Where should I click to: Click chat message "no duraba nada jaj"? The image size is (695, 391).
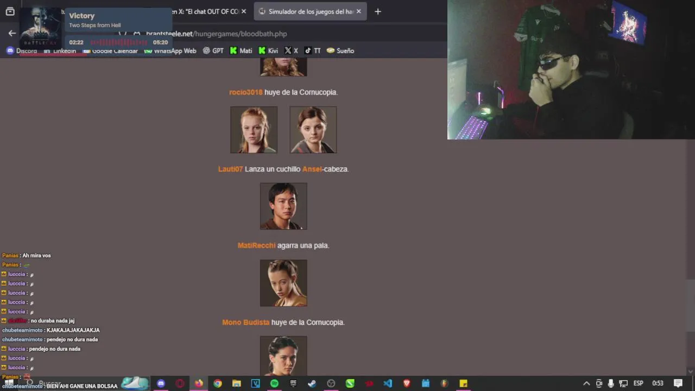coord(53,321)
